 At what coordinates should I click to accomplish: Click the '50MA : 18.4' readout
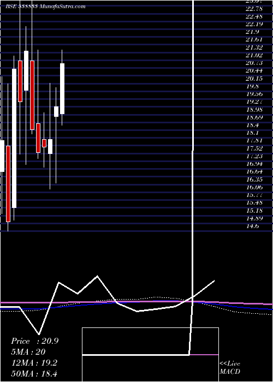click(x=34, y=373)
